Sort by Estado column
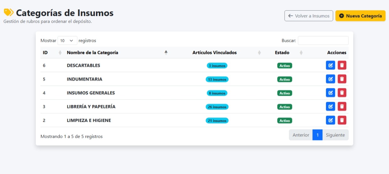This screenshot has height=174, width=389. pyautogui.click(x=285, y=53)
